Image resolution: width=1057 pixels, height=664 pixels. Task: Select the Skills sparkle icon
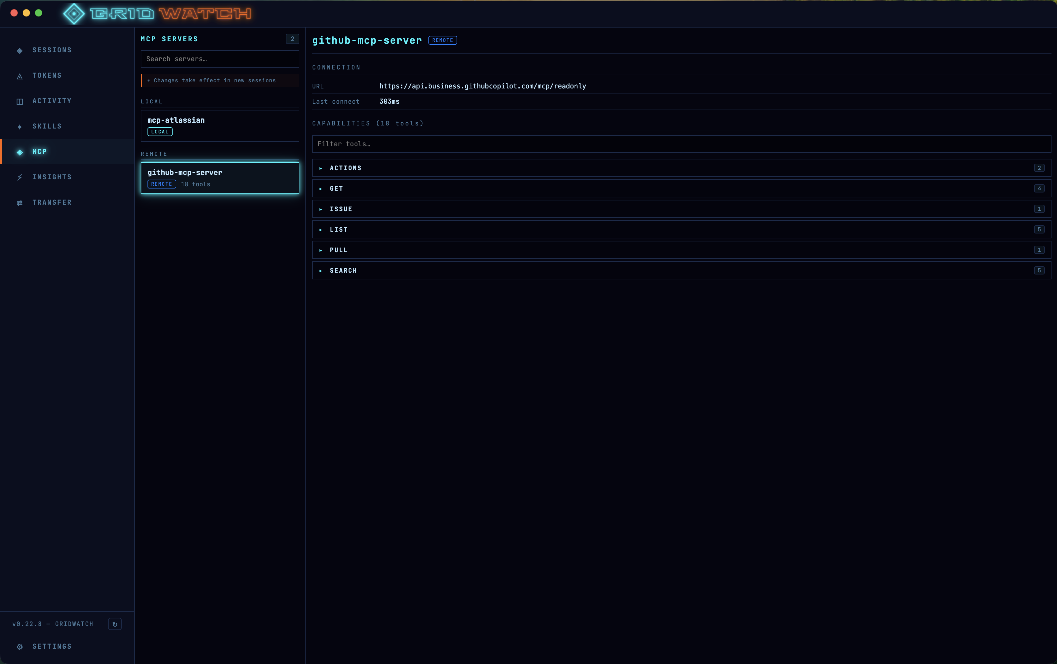(x=19, y=126)
